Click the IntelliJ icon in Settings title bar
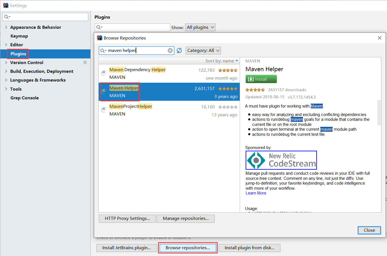The height and width of the screenshot is (256, 387). point(6,5)
